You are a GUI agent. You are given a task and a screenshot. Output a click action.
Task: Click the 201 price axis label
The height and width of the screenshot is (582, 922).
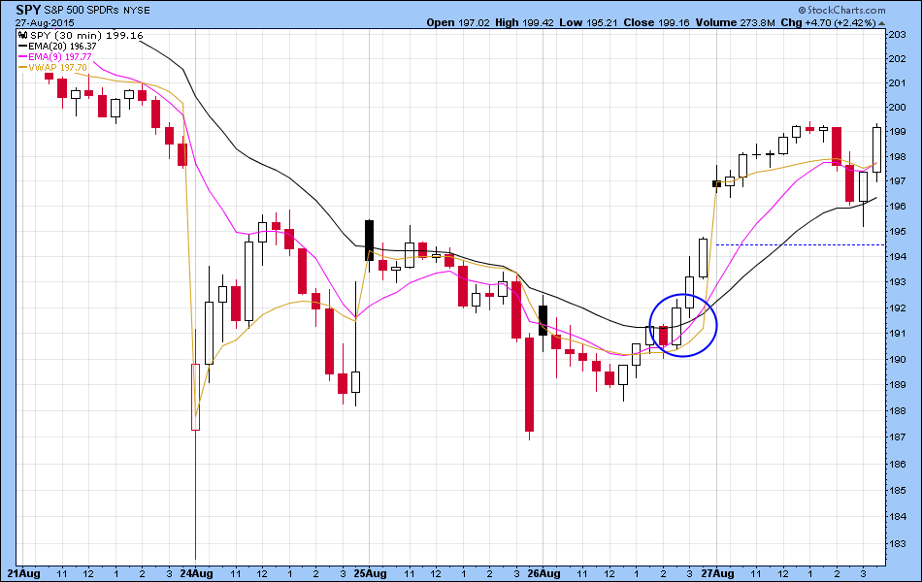(x=897, y=82)
